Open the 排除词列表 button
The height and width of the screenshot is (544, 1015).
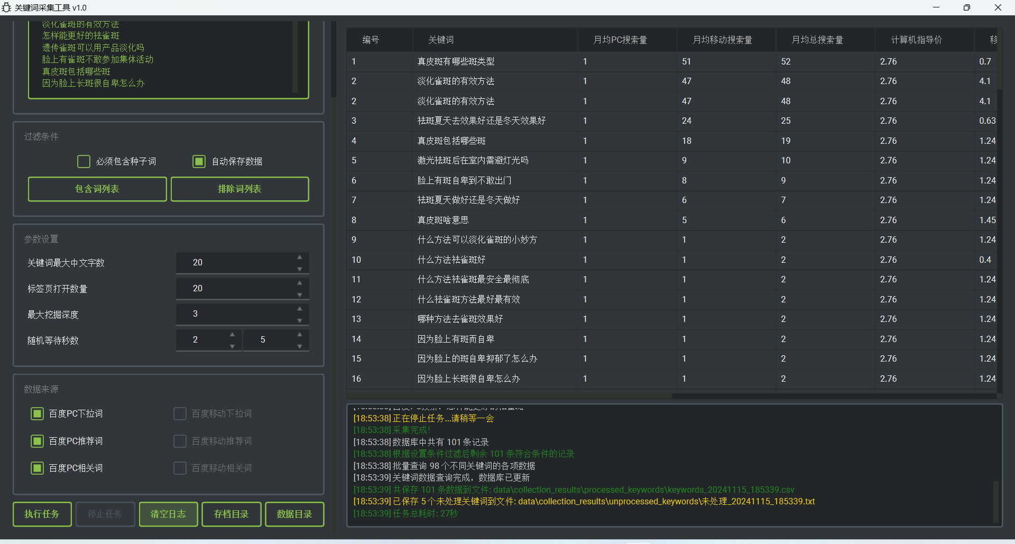tap(240, 189)
